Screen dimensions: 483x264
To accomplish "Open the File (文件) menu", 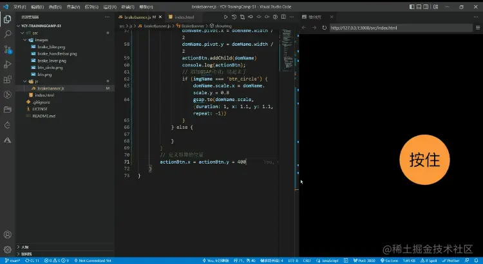I will [20, 7].
